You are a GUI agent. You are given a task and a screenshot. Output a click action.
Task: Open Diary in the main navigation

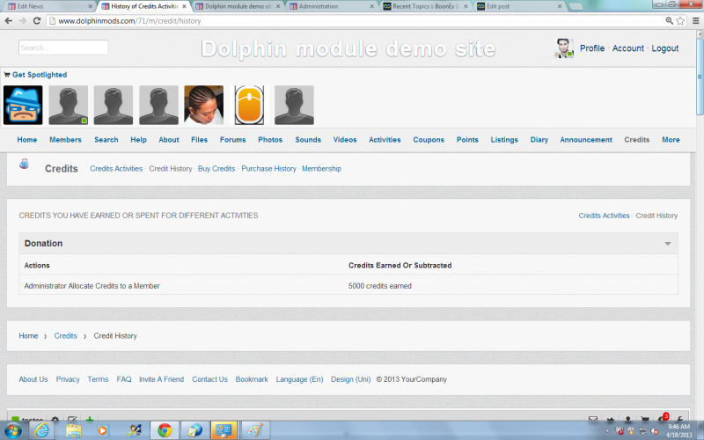coord(539,140)
